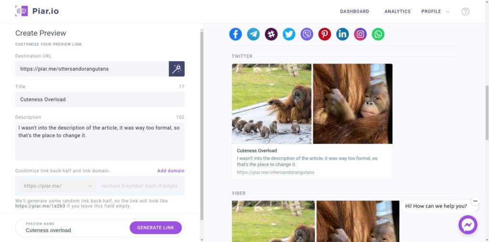Focus the link back-half hash field
The image size is (489, 242).
140,186
